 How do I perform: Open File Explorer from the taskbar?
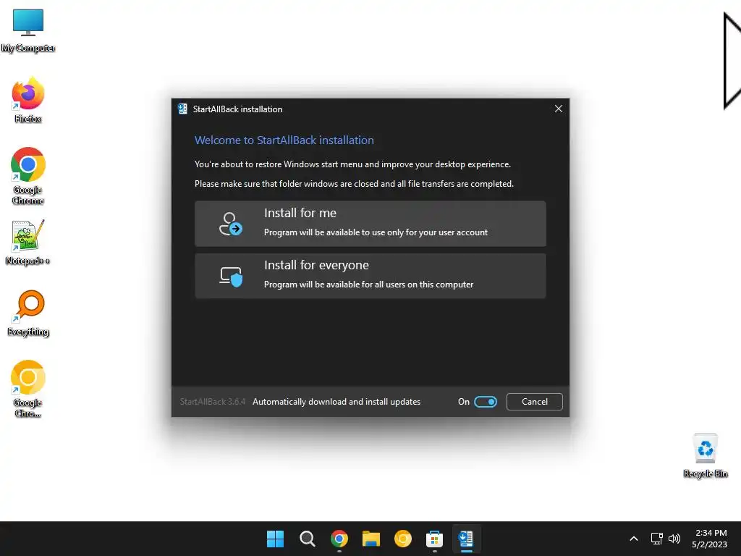[371, 539]
